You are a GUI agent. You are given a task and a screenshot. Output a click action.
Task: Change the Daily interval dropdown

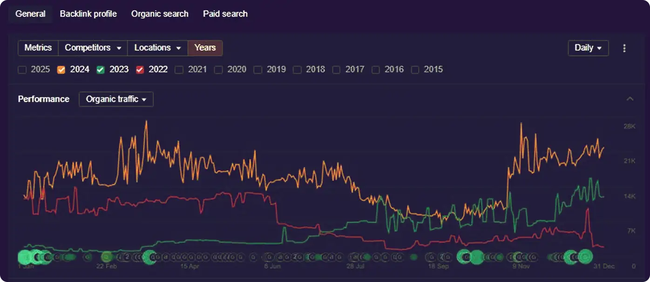tap(588, 48)
